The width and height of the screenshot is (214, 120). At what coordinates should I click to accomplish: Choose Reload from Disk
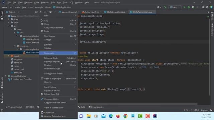pos(58,94)
